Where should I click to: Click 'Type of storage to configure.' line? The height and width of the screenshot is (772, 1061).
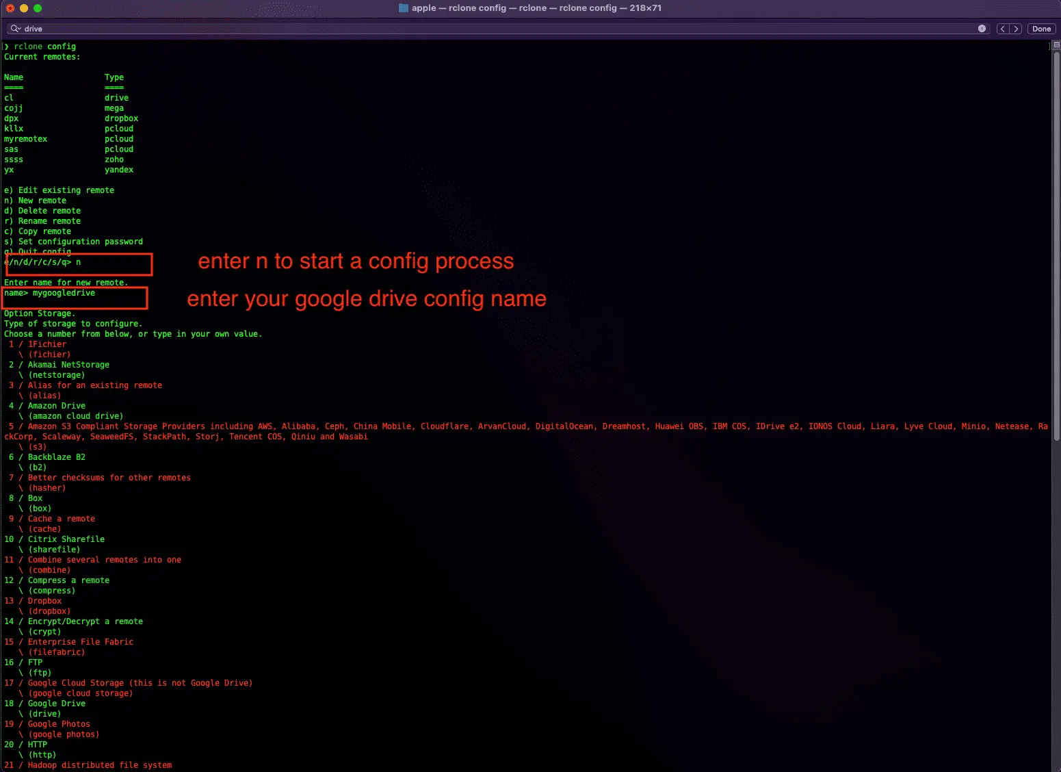pyautogui.click(x=73, y=324)
